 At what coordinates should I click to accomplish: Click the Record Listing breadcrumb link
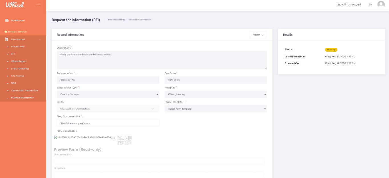tap(116, 20)
